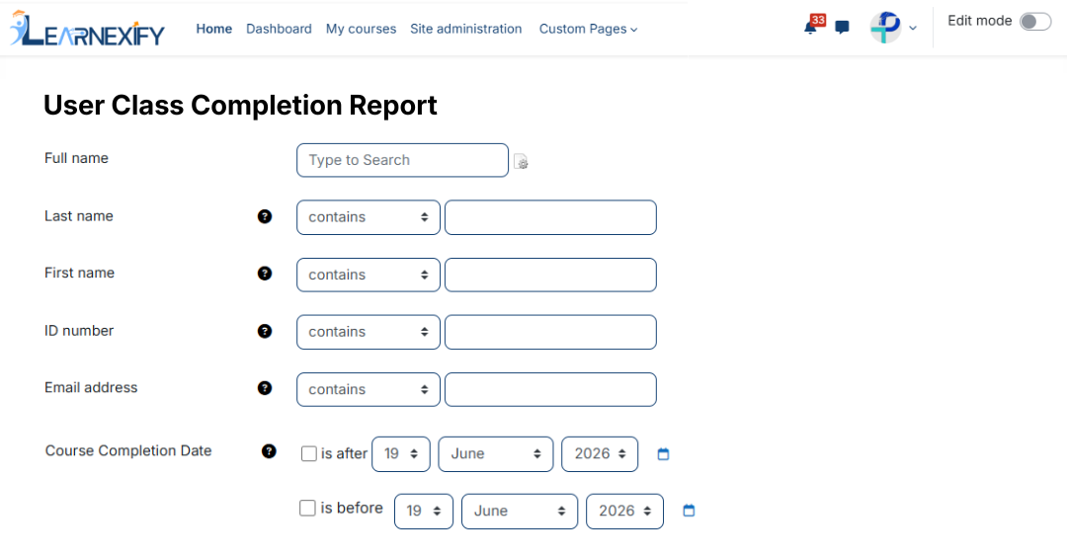The height and width of the screenshot is (559, 1067).
Task: Click the Email address text field
Action: (x=550, y=390)
